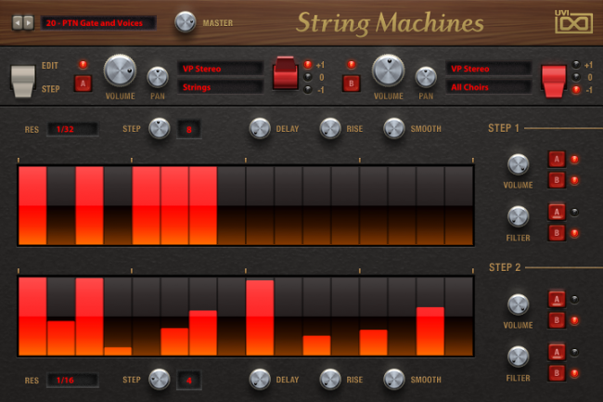Open layer B 'VP Stereo' instrument dropdown

(x=488, y=69)
